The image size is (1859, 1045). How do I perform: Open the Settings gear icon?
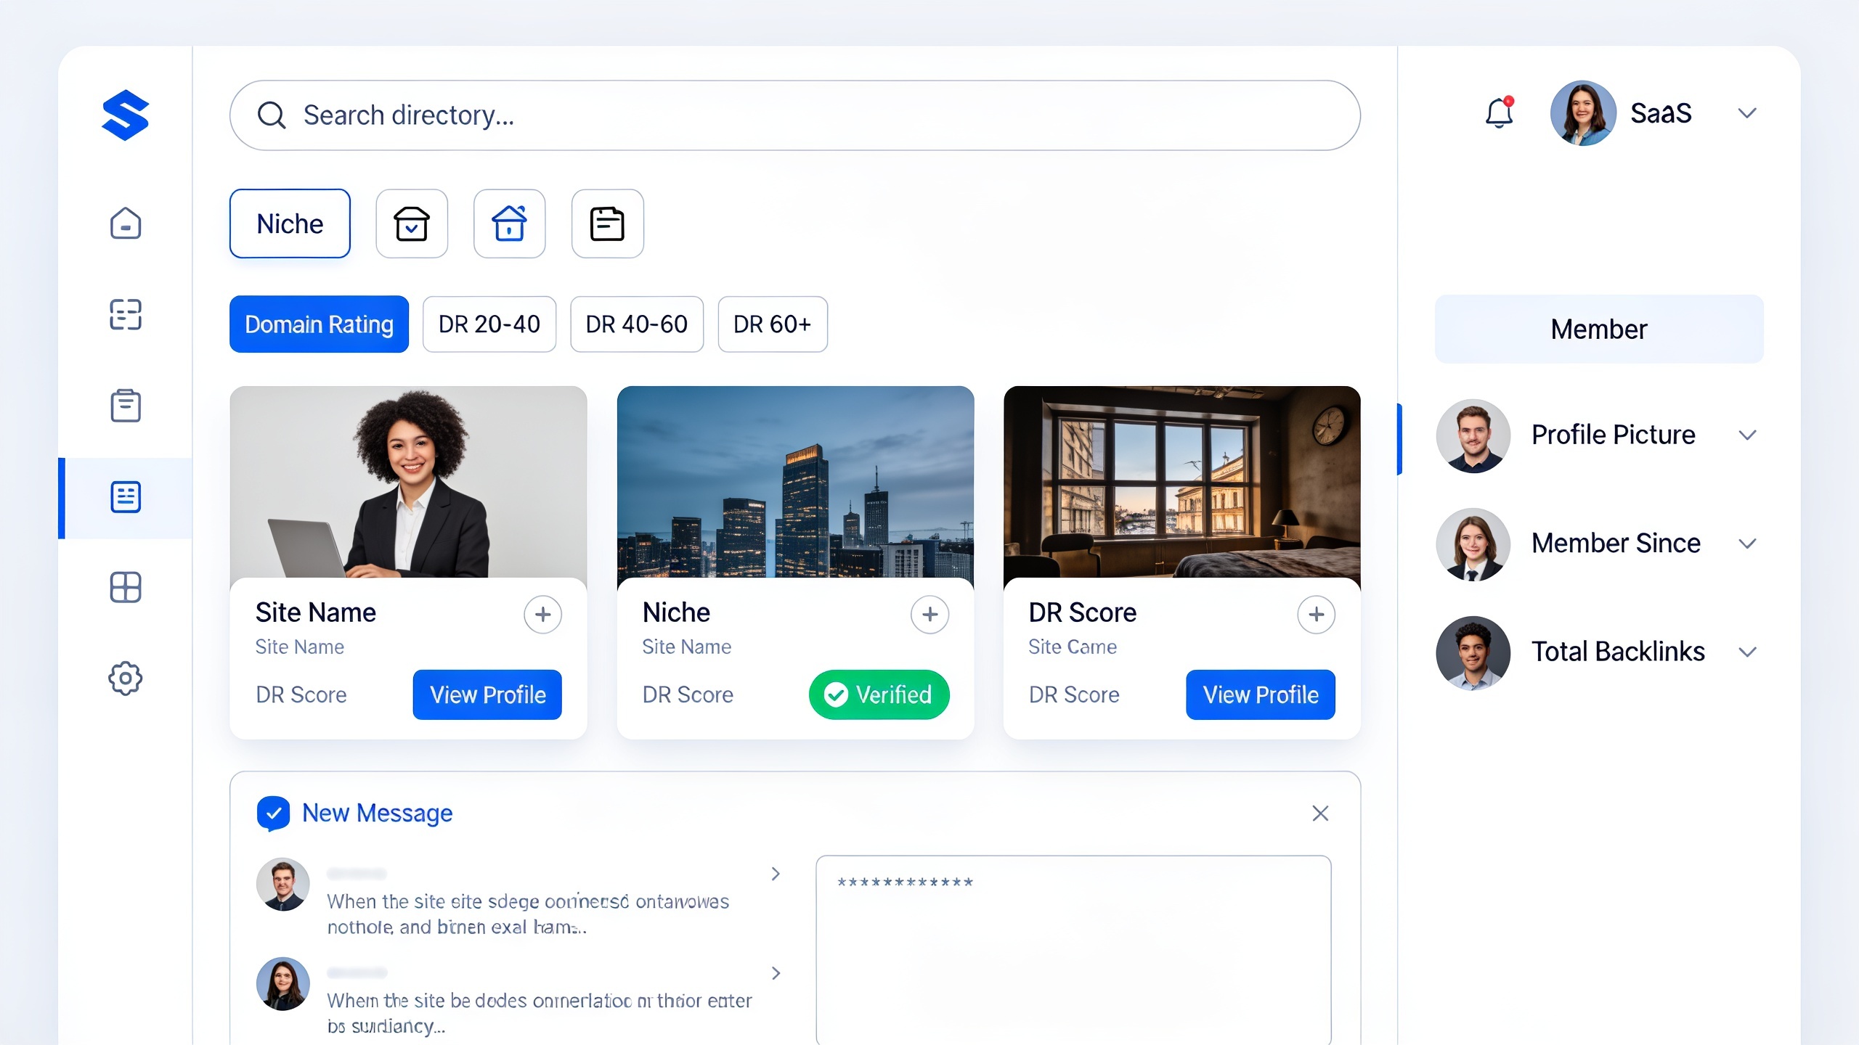coord(126,679)
